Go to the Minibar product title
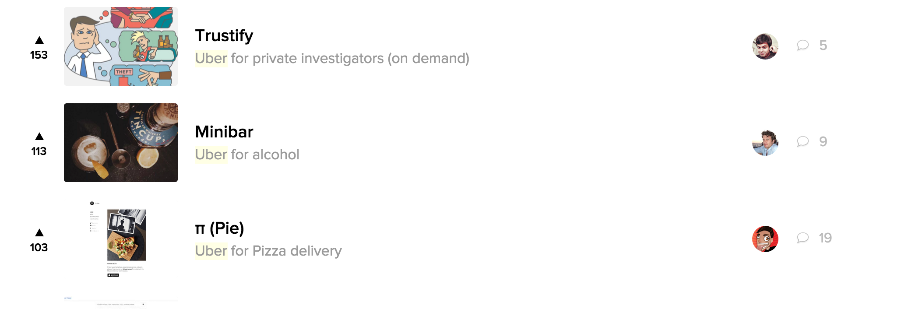901x309 pixels. 224,132
